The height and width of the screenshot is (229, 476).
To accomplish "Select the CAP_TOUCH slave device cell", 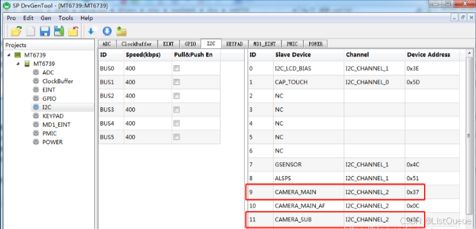I will pos(309,82).
